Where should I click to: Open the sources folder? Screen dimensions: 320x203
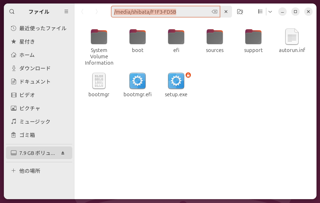point(215,37)
